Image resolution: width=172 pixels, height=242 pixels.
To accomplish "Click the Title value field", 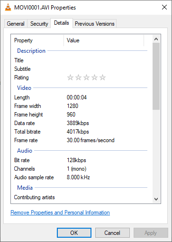I will 105,60.
